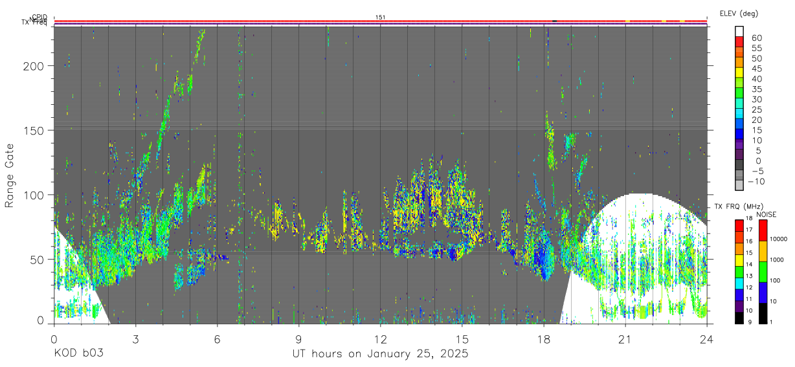The width and height of the screenshot is (795, 367).
Task: Select the yellow segment of the TX FRQ bar
Action: coord(739,260)
